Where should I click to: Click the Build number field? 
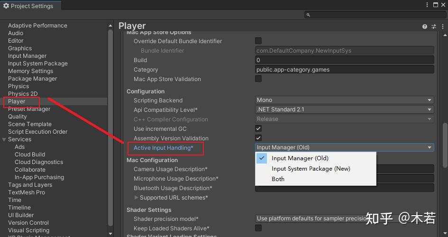pos(344,60)
